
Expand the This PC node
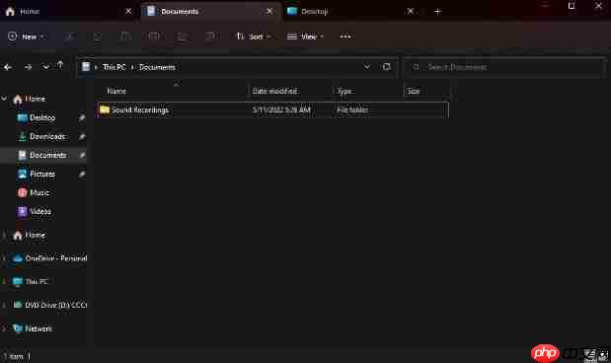point(4,281)
